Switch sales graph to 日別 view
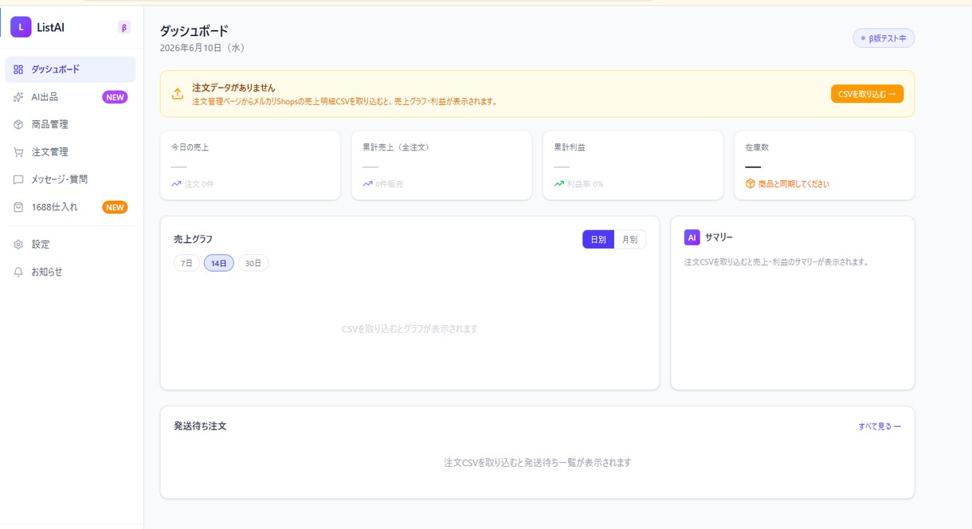Image resolution: width=972 pixels, height=529 pixels. pos(598,239)
